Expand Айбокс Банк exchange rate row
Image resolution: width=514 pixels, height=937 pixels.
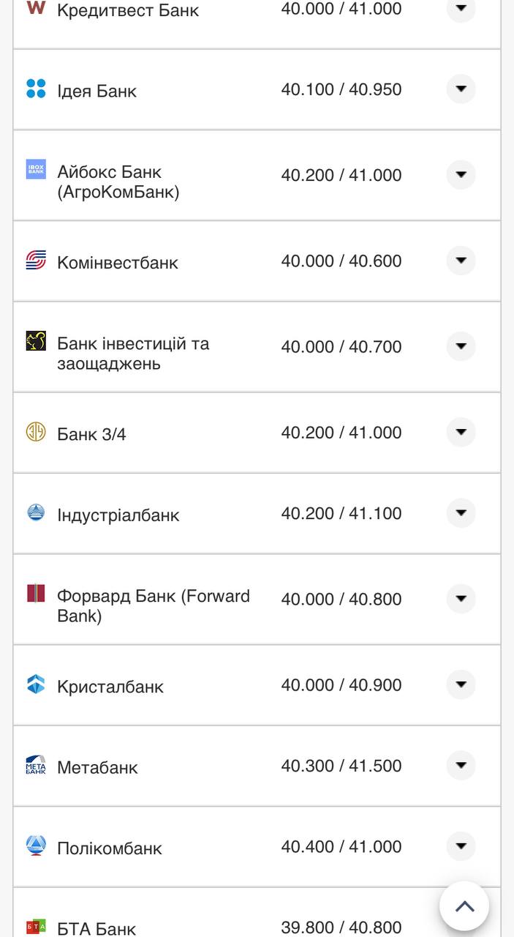click(461, 175)
